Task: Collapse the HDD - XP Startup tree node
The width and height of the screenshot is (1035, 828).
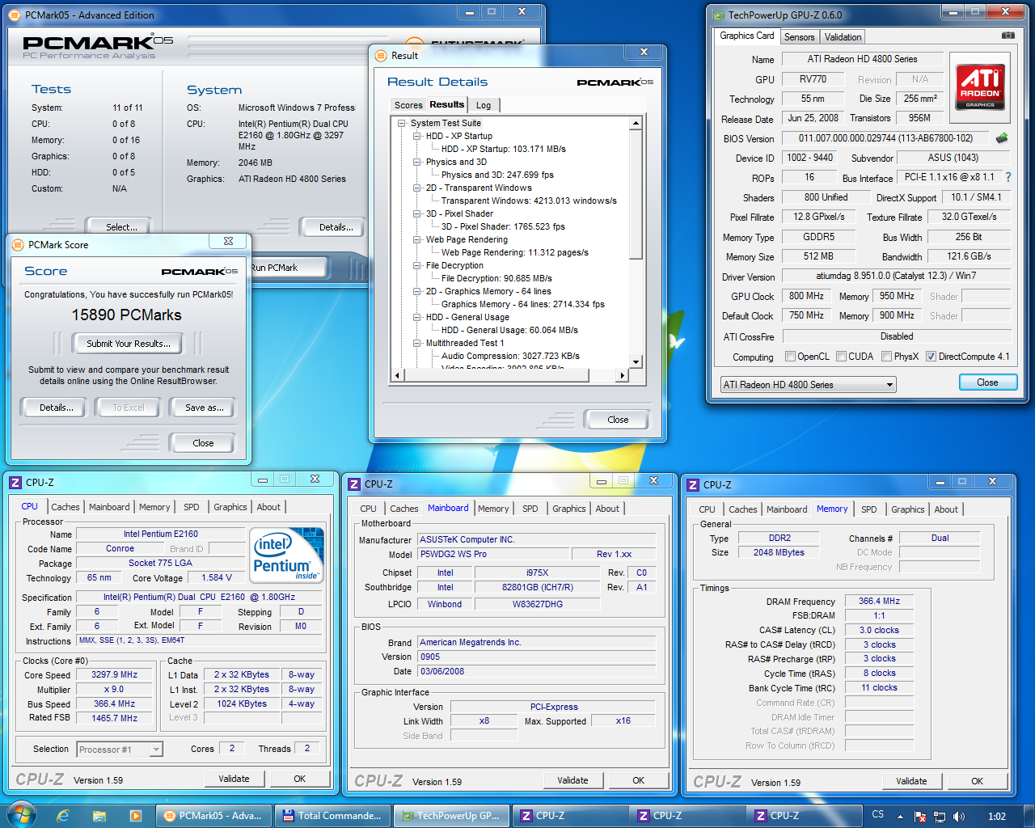Action: (x=417, y=136)
